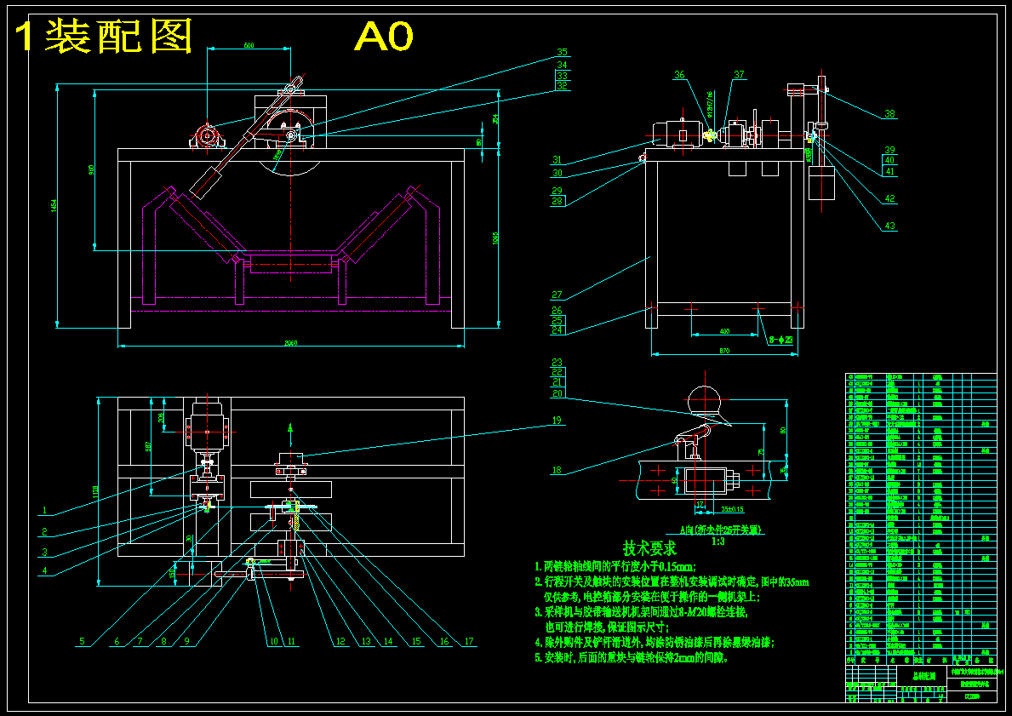Pick the callout label 36
Image resolution: width=1012 pixels, height=716 pixels.
[x=679, y=75]
